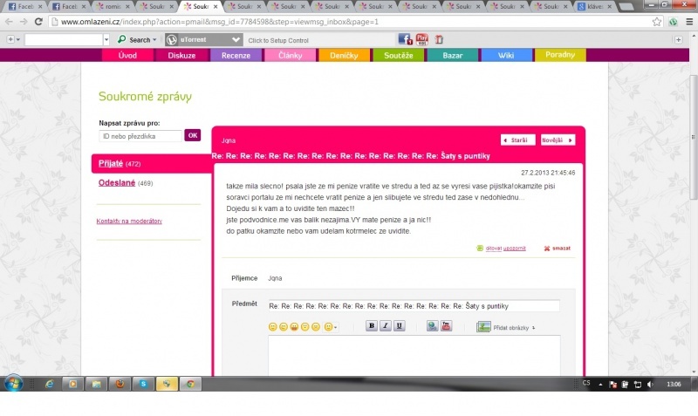Open the uTorrent toolbar dropdown
Image resolution: width=698 pixels, height=416 pixels.
coord(236,39)
